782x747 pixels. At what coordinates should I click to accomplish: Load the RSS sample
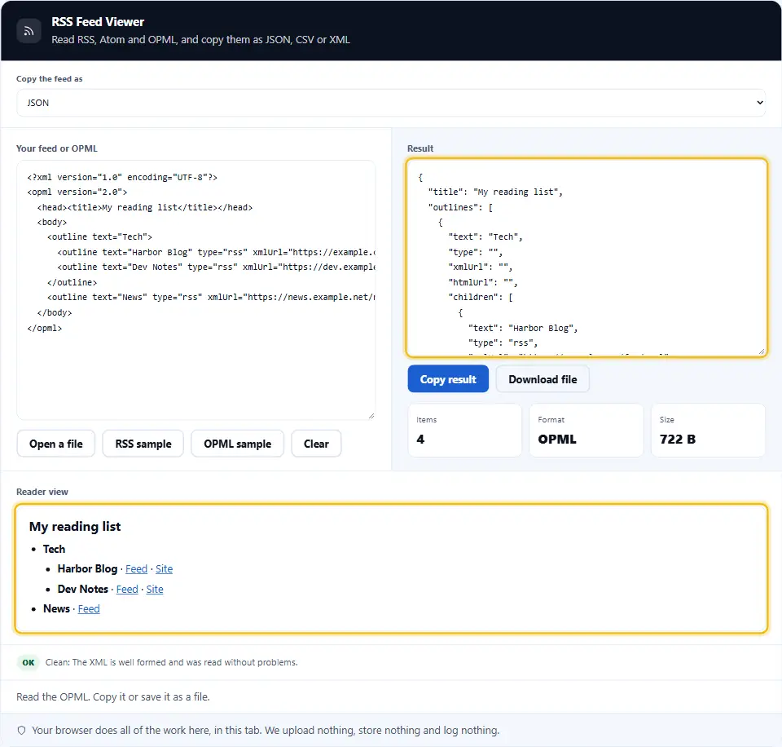(x=143, y=444)
